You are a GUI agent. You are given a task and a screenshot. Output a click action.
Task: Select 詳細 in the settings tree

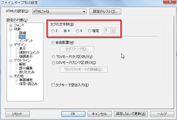tap(23, 33)
